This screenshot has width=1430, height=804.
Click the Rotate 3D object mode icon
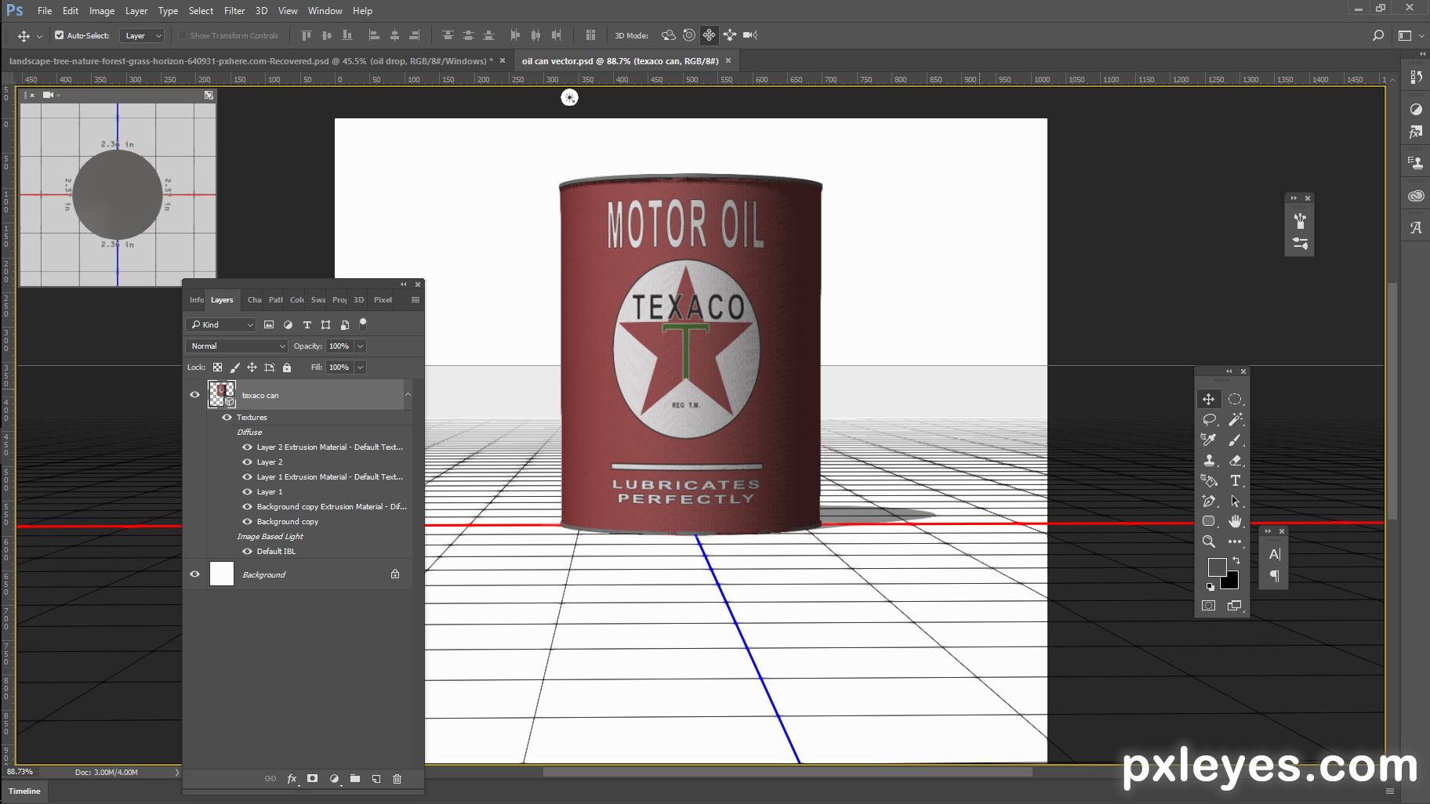[x=668, y=35]
